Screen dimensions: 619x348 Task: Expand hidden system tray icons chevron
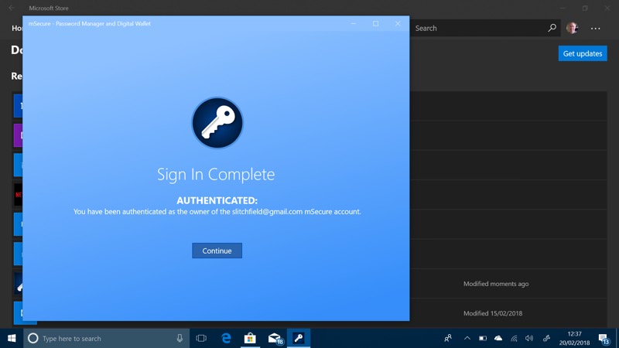click(467, 338)
